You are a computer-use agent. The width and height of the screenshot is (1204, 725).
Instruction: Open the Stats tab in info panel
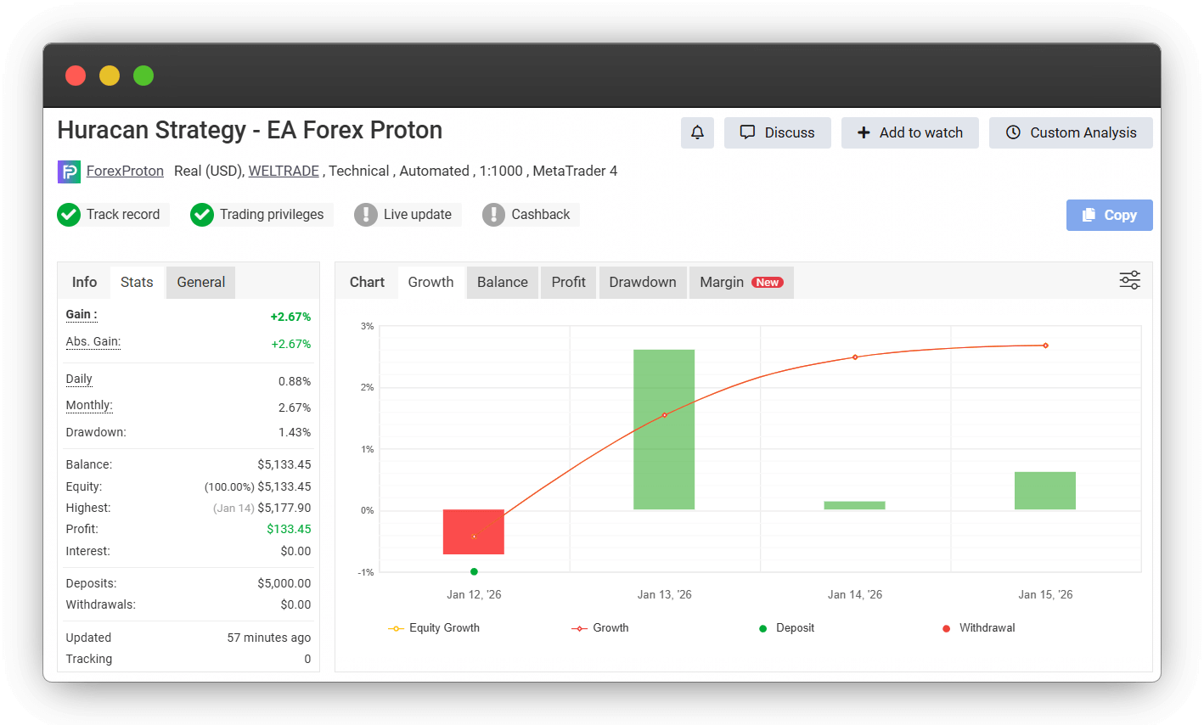tap(137, 283)
